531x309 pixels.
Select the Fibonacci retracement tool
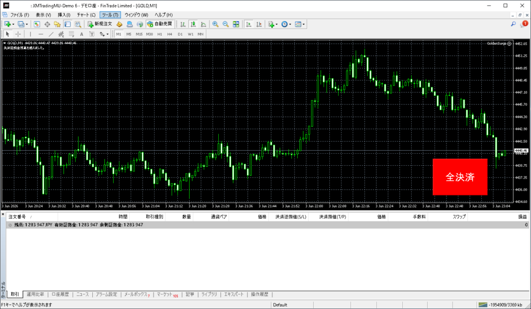pos(72,34)
